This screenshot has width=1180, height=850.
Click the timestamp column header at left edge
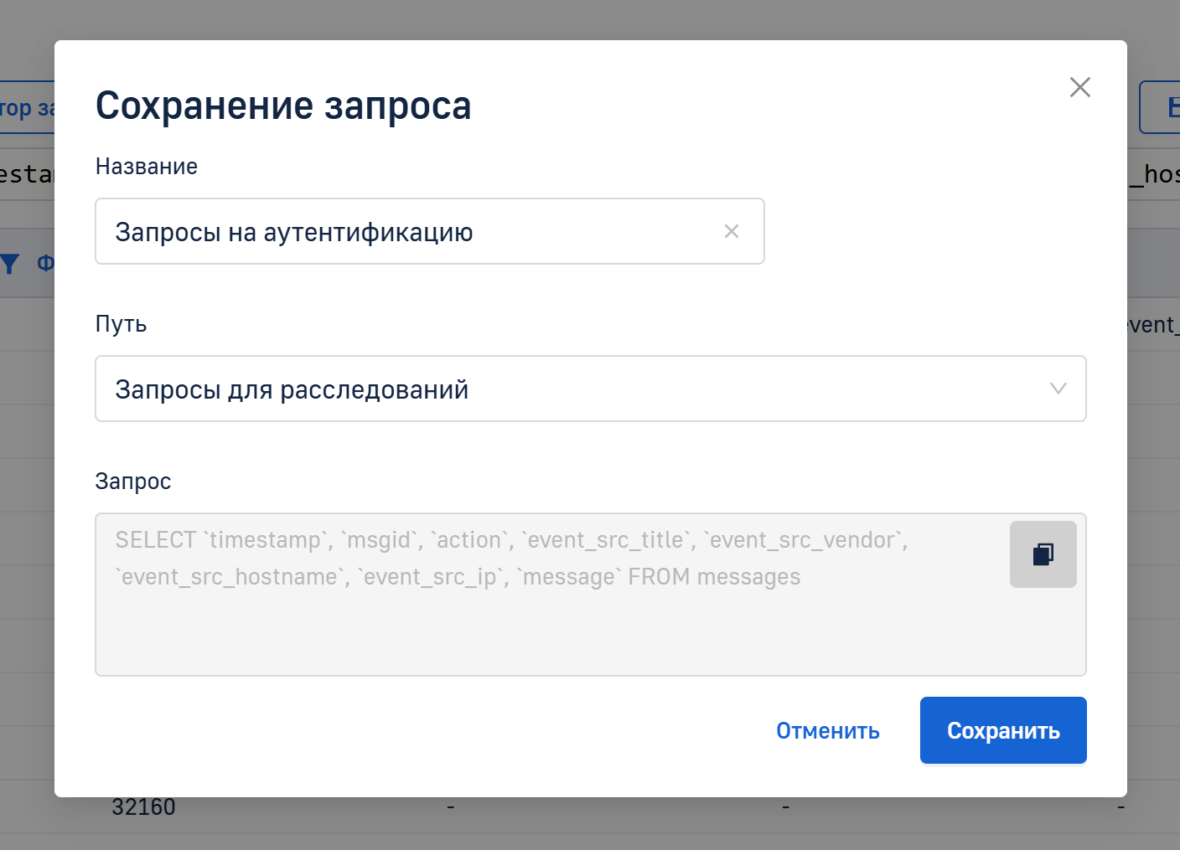(25, 174)
